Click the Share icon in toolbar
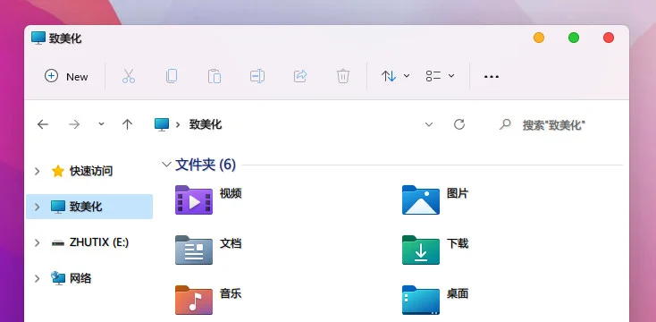Viewport: 656px width, 322px height. [300, 76]
